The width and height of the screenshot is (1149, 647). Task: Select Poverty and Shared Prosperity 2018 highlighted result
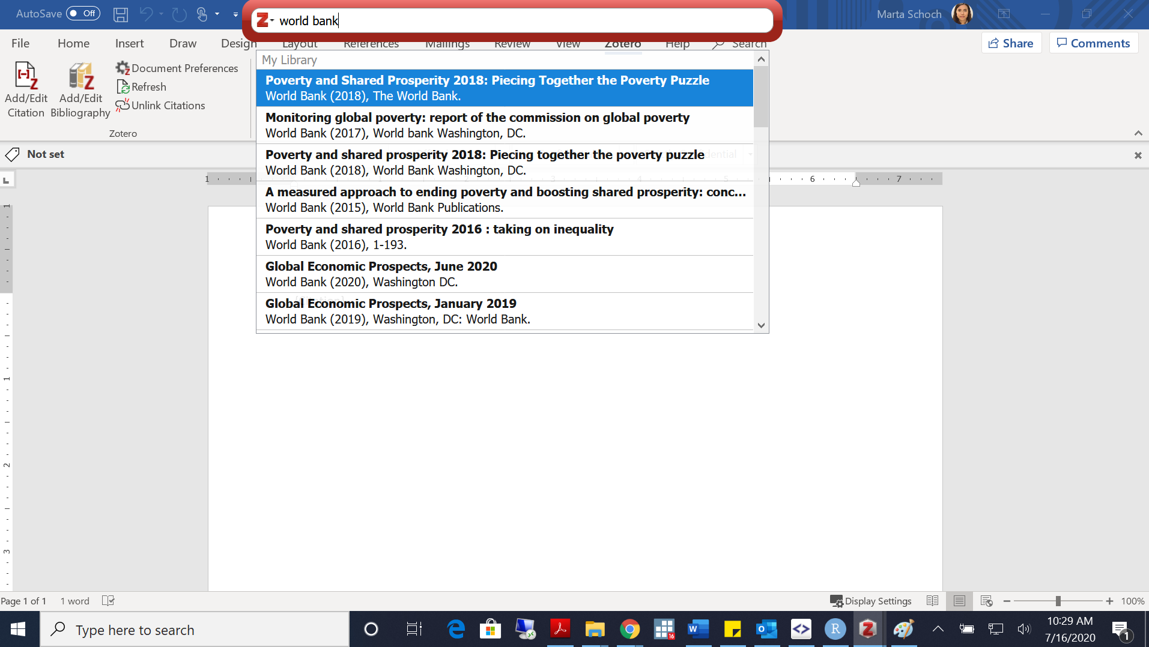click(x=505, y=88)
